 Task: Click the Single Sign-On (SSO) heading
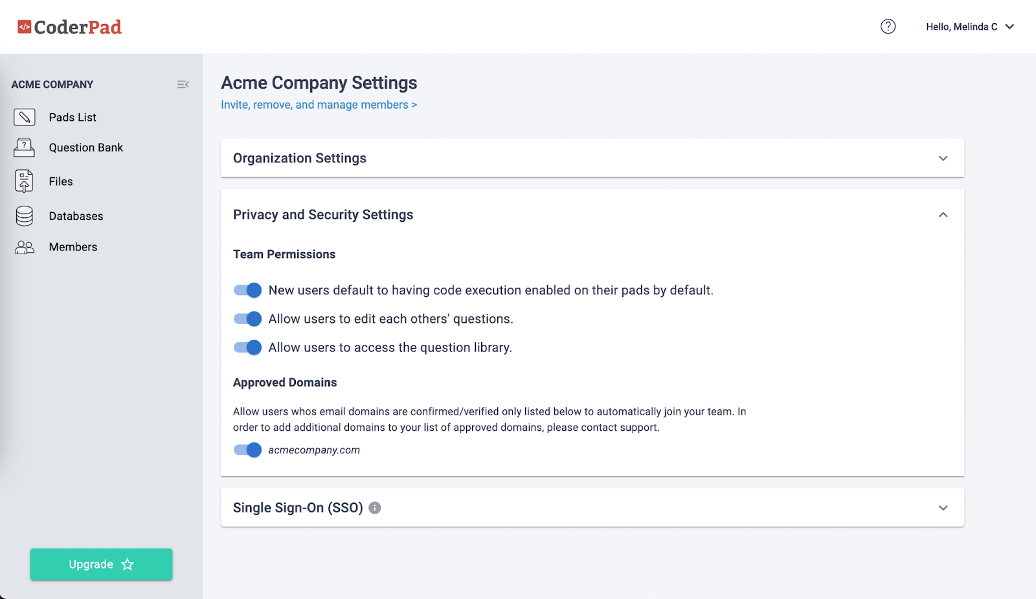click(298, 508)
